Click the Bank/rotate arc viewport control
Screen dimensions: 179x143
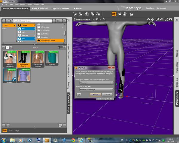[162, 19]
